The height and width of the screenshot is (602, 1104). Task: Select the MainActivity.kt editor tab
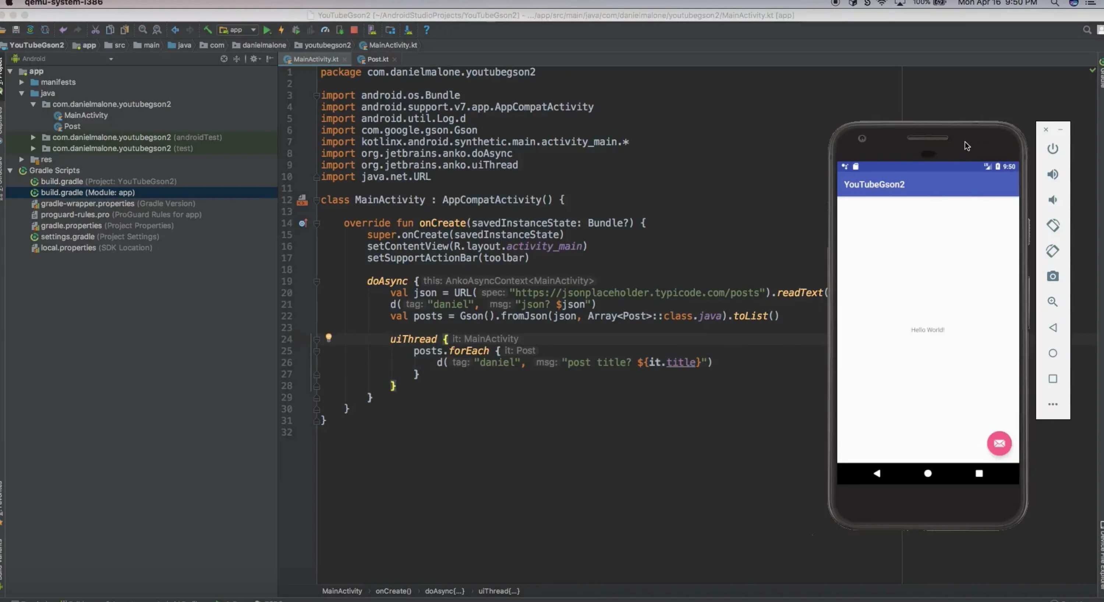(315, 59)
